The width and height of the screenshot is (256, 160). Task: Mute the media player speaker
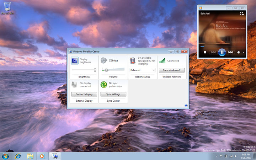pos(239,52)
